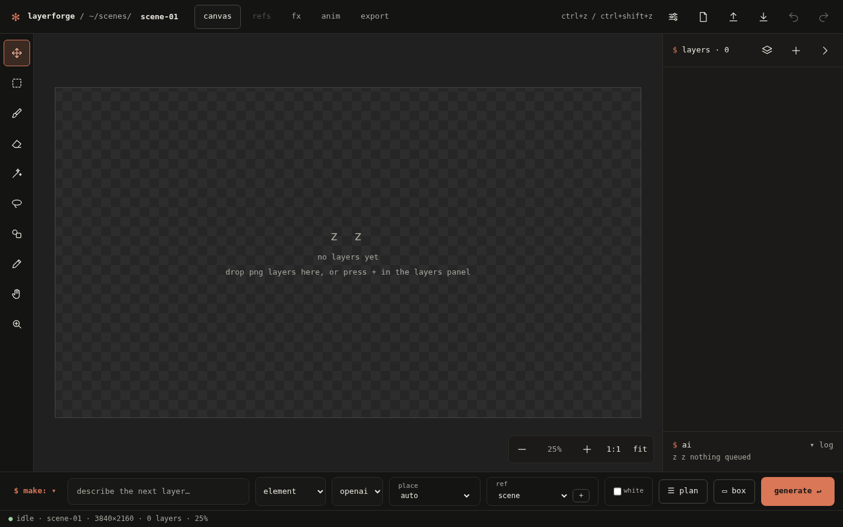Switch to the anim tab
Screen dimensions: 843x527
pyautogui.click(x=331, y=17)
